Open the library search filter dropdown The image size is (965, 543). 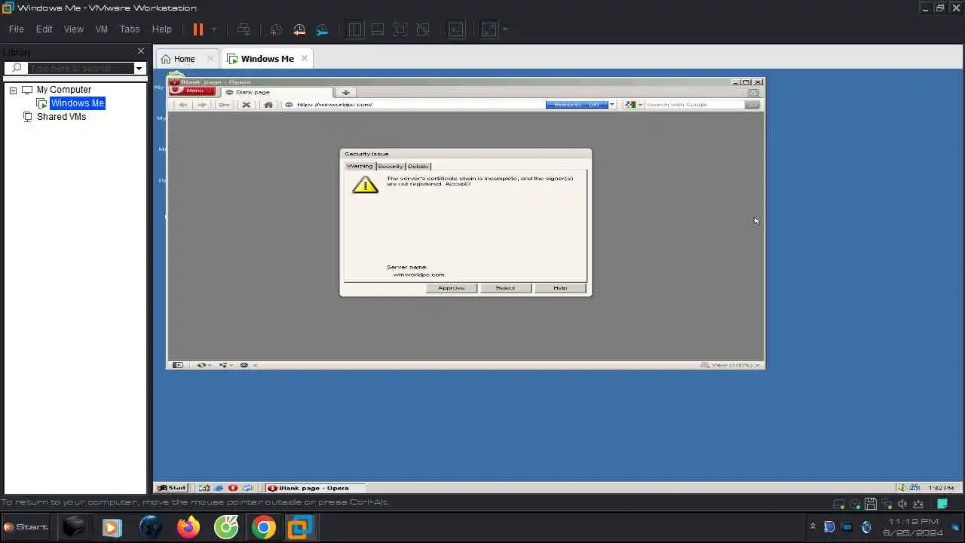pyautogui.click(x=139, y=68)
